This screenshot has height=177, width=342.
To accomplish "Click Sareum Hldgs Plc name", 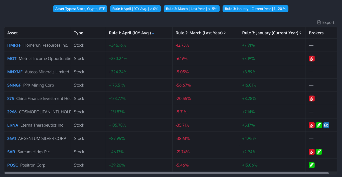I will click(34, 152).
